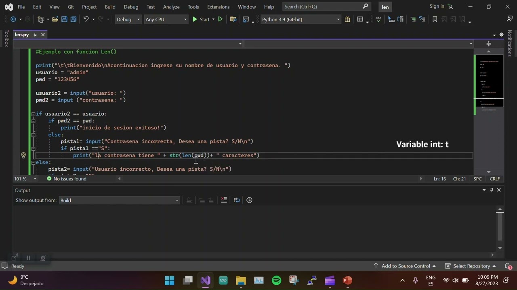Collapse the 'if pwd2 == pwd' block
517x290 pixels.
34,121
